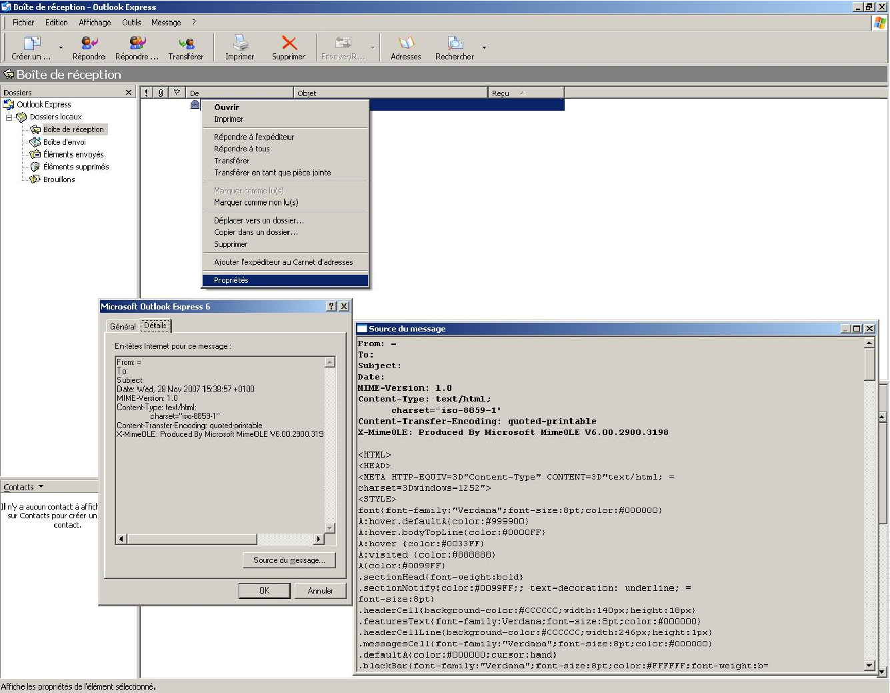Sort by flag column header
890x693 pixels.
(177, 93)
